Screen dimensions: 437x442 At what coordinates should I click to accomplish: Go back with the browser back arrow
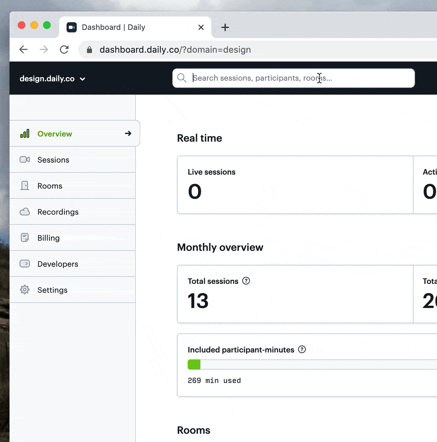pyautogui.click(x=23, y=50)
